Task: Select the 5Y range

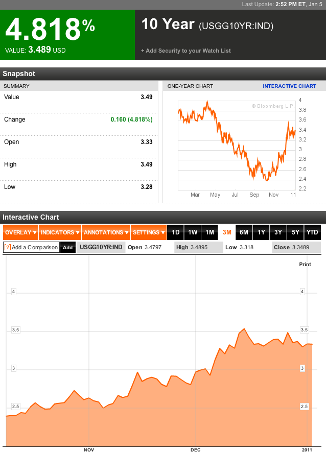Action: [295, 232]
